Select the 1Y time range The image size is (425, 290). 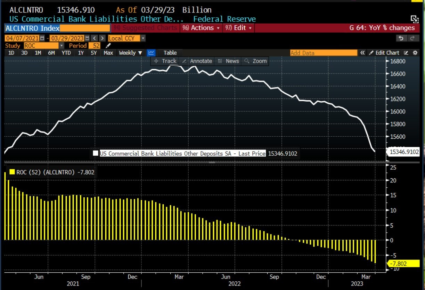pos(81,53)
